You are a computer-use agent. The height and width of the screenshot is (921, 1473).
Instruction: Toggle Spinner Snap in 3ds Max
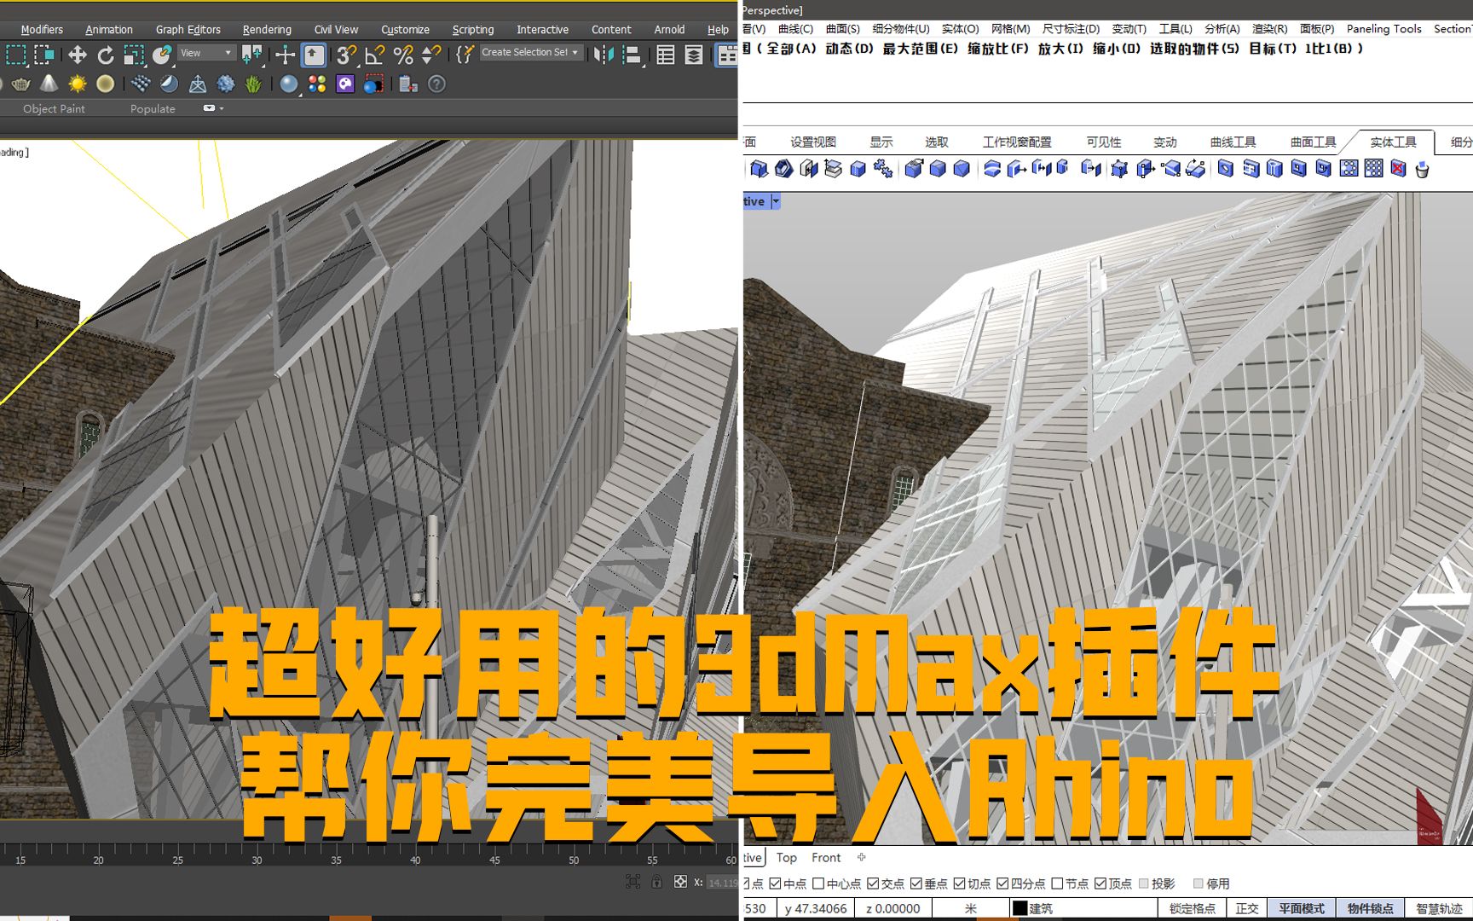pyautogui.click(x=431, y=55)
